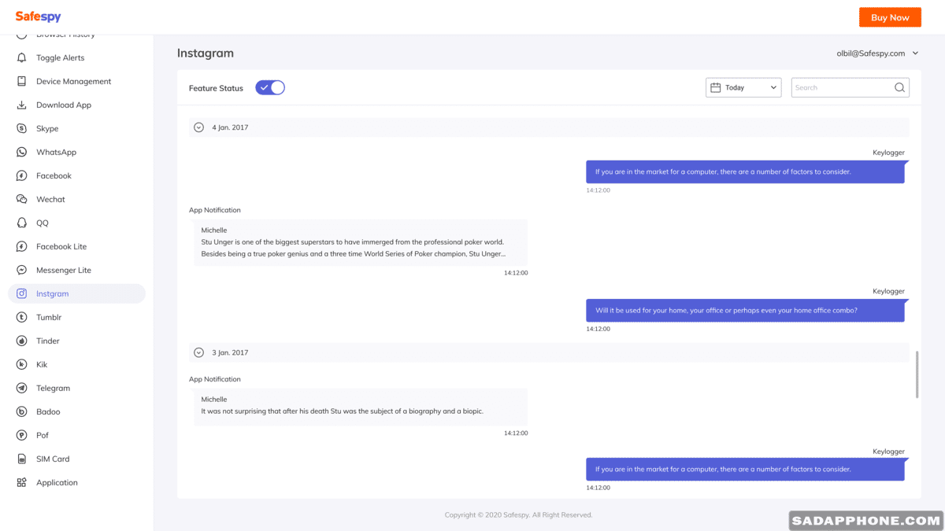Open the Skype monitoring section
945x531 pixels.
click(x=47, y=128)
